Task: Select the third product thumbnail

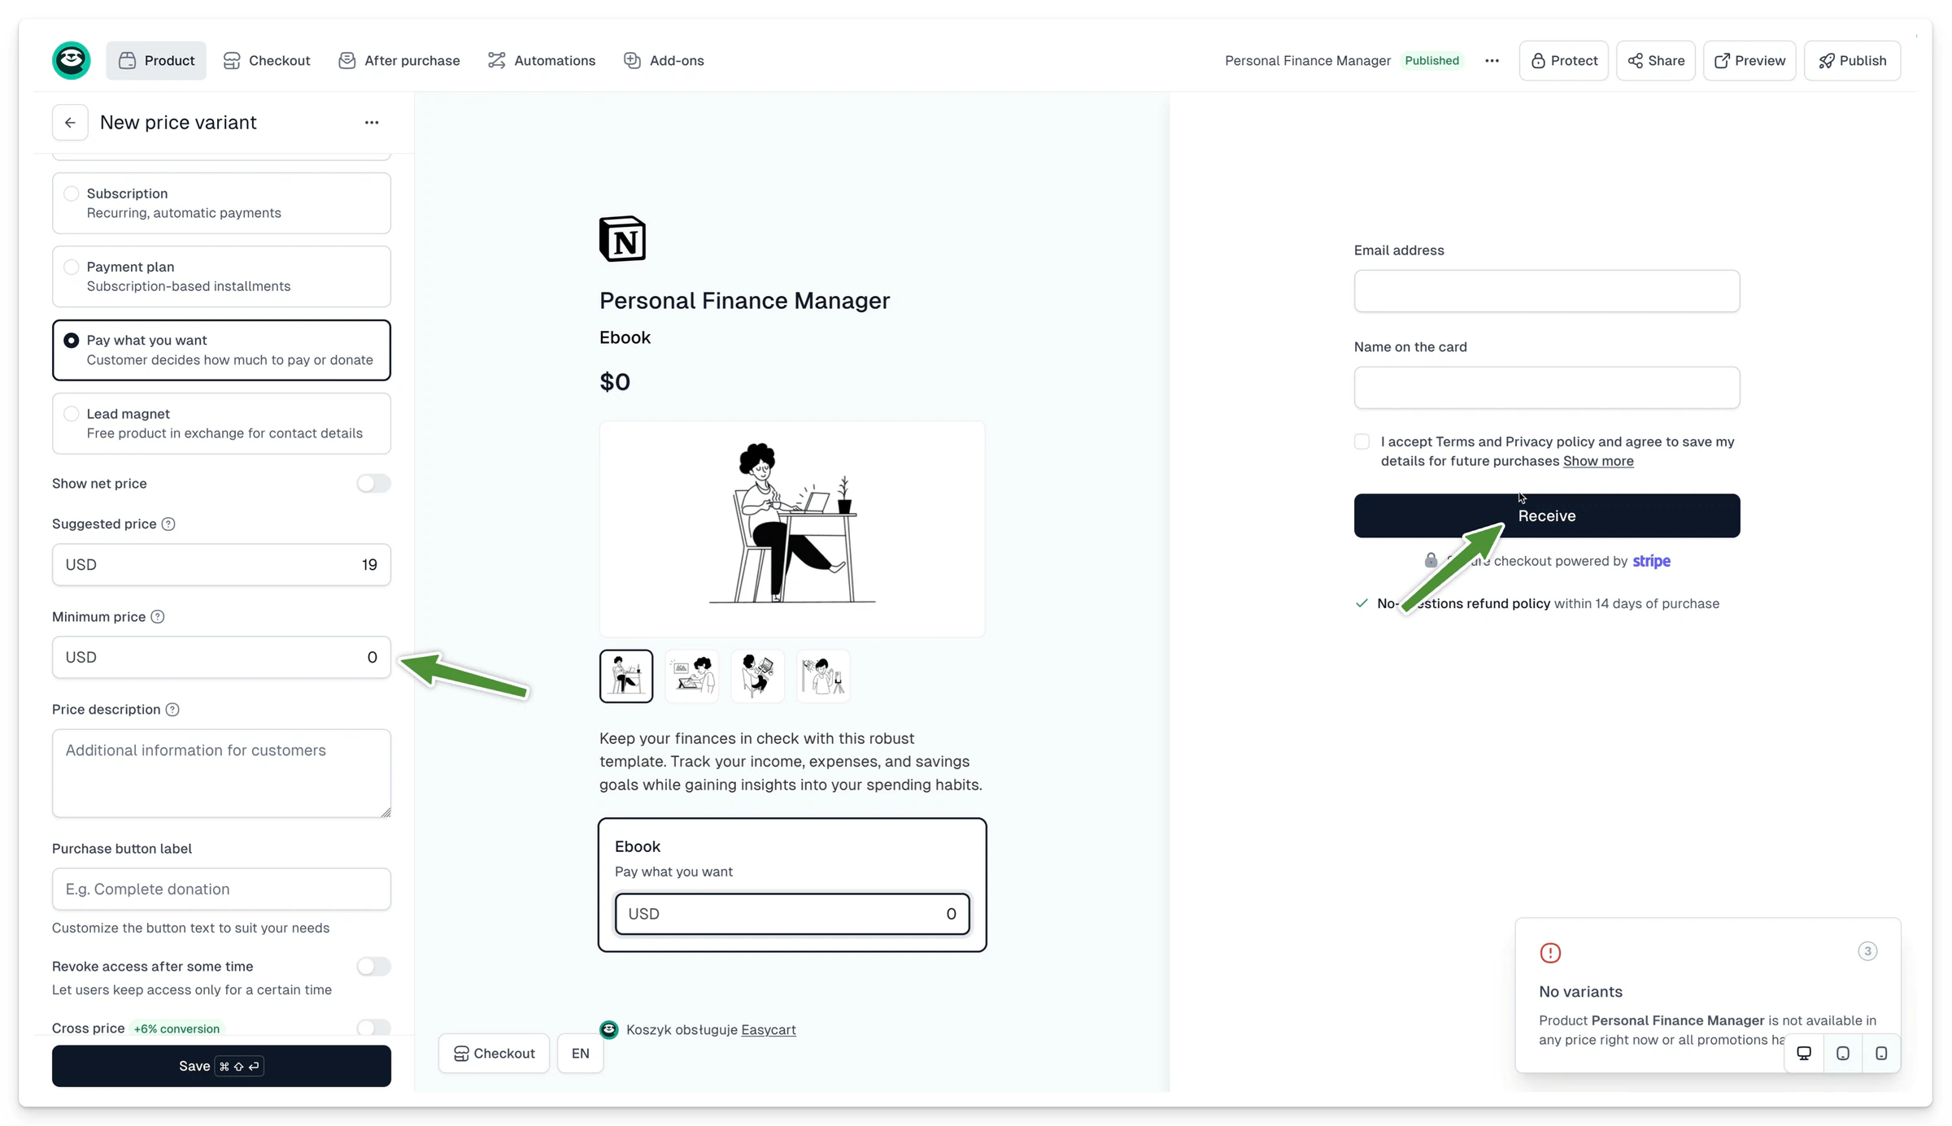Action: click(758, 676)
